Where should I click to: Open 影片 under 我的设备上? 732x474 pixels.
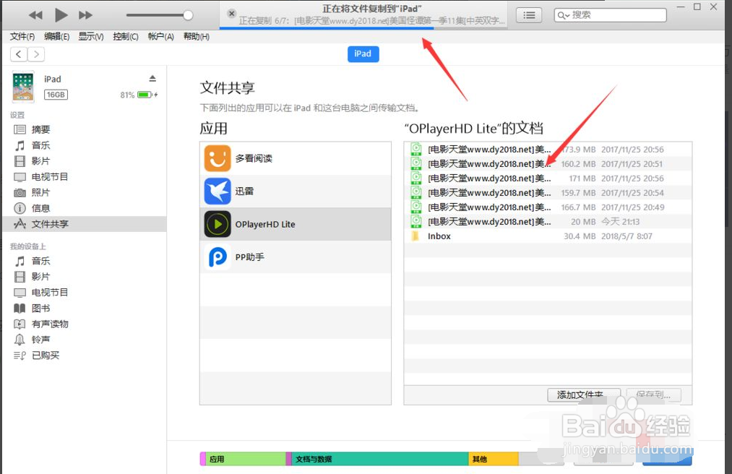click(84, 277)
